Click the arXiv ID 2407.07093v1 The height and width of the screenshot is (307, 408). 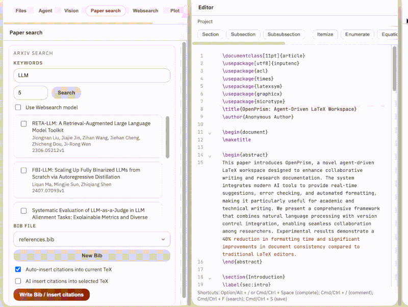48,191
